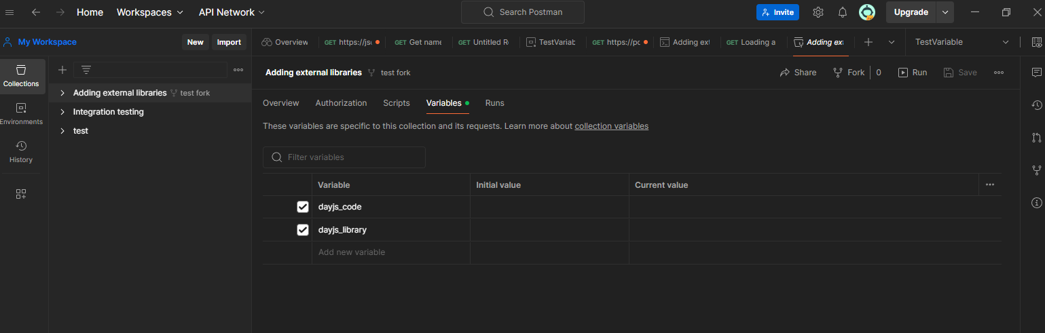Go back with the left arrow

pyautogui.click(x=36, y=12)
